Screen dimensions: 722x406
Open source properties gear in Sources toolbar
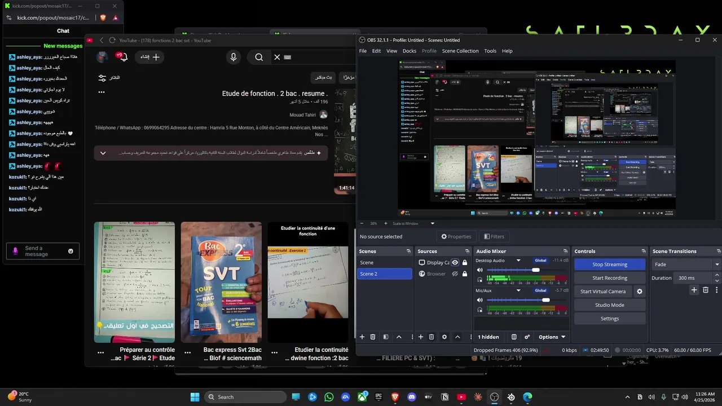[x=444, y=337]
